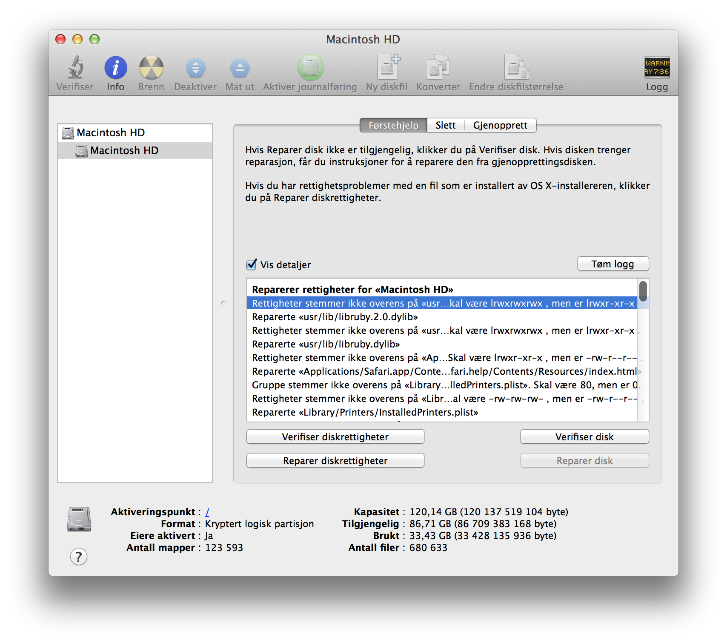727x643 pixels.
Task: Click the Konverter toolbar icon
Action: pyautogui.click(x=438, y=67)
